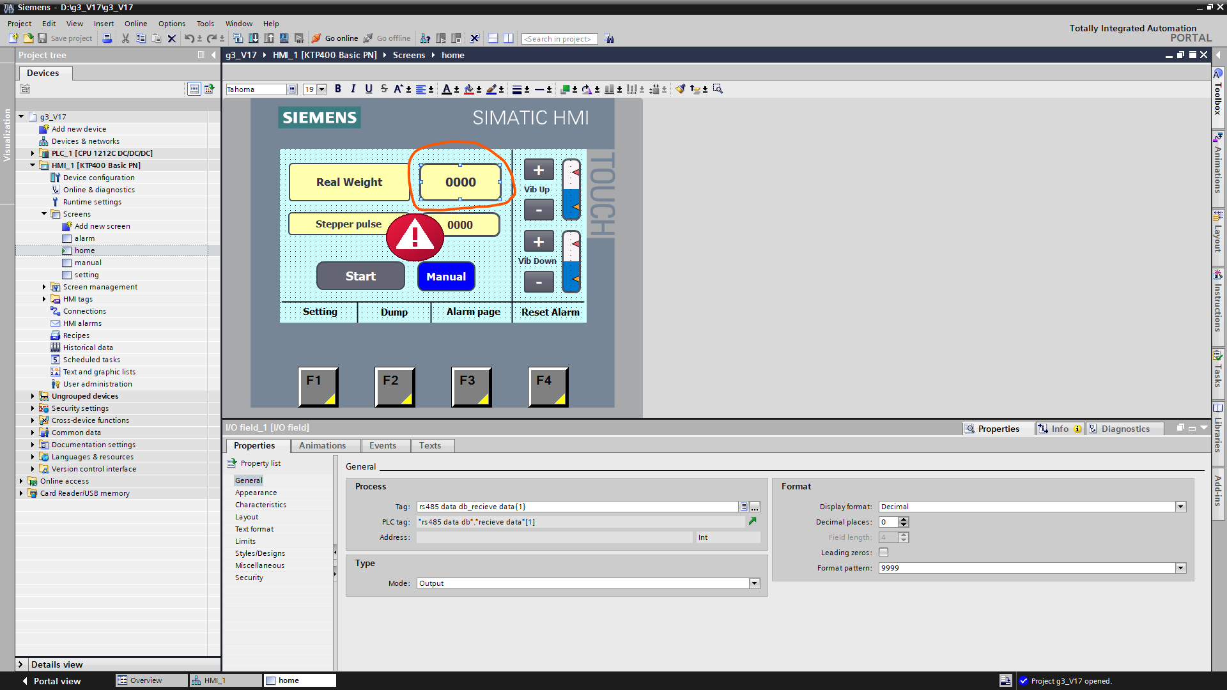Viewport: 1227px width, 690px height.
Task: Click Portal view link
Action: [x=52, y=681]
